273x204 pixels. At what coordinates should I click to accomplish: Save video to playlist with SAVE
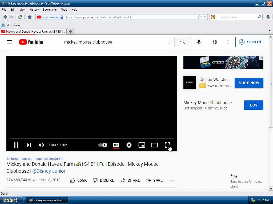point(154,180)
